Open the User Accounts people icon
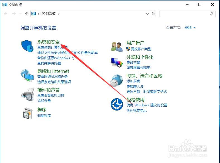The height and width of the screenshot is (163, 220). [x=117, y=47]
